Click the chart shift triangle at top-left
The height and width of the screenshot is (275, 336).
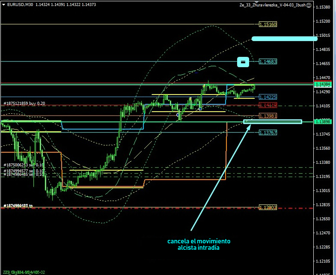(x=3, y=5)
